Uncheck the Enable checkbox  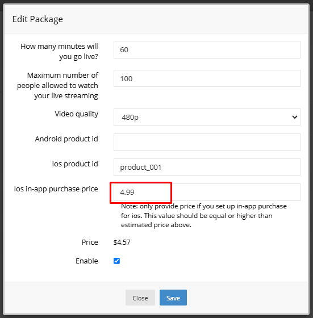click(x=116, y=261)
